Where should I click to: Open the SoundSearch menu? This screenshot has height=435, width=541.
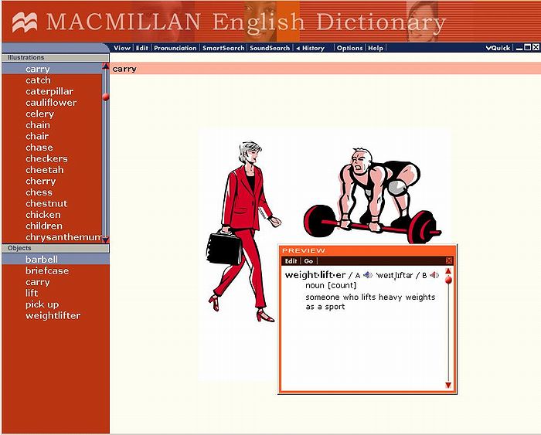270,48
